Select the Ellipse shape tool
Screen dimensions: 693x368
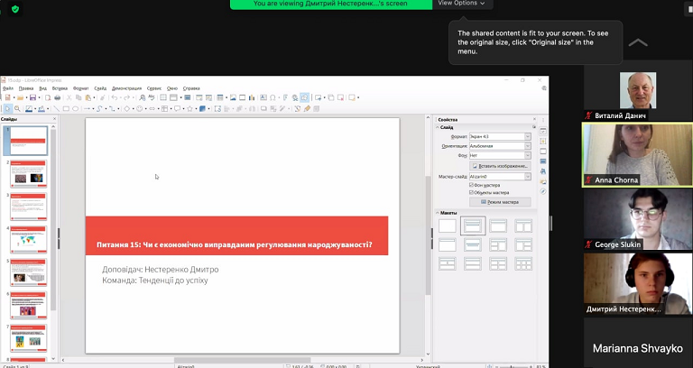(75, 108)
